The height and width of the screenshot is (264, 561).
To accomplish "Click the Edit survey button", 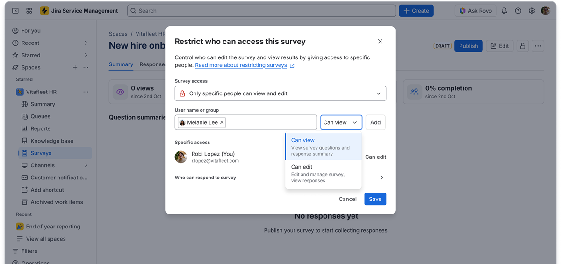I will click(500, 46).
